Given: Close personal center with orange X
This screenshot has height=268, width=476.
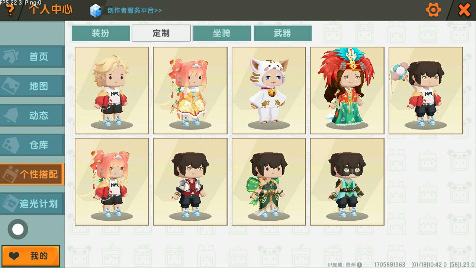Looking at the screenshot, I should 464,10.
